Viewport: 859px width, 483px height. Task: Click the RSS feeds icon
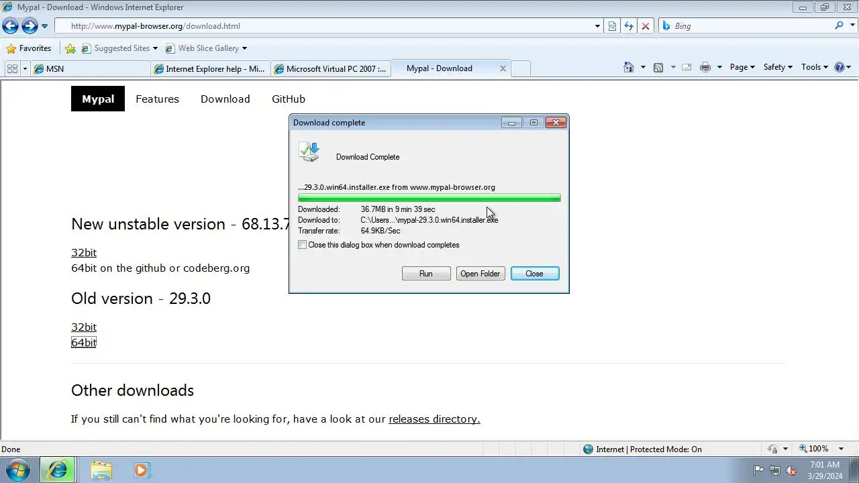tap(658, 67)
